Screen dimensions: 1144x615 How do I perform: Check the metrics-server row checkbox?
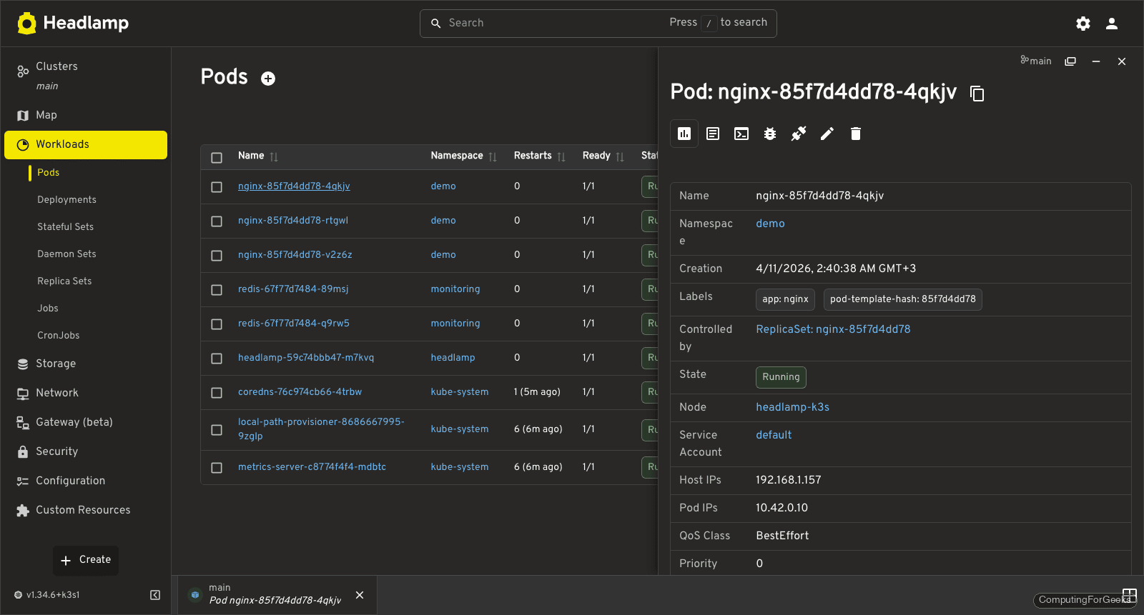pyautogui.click(x=217, y=468)
